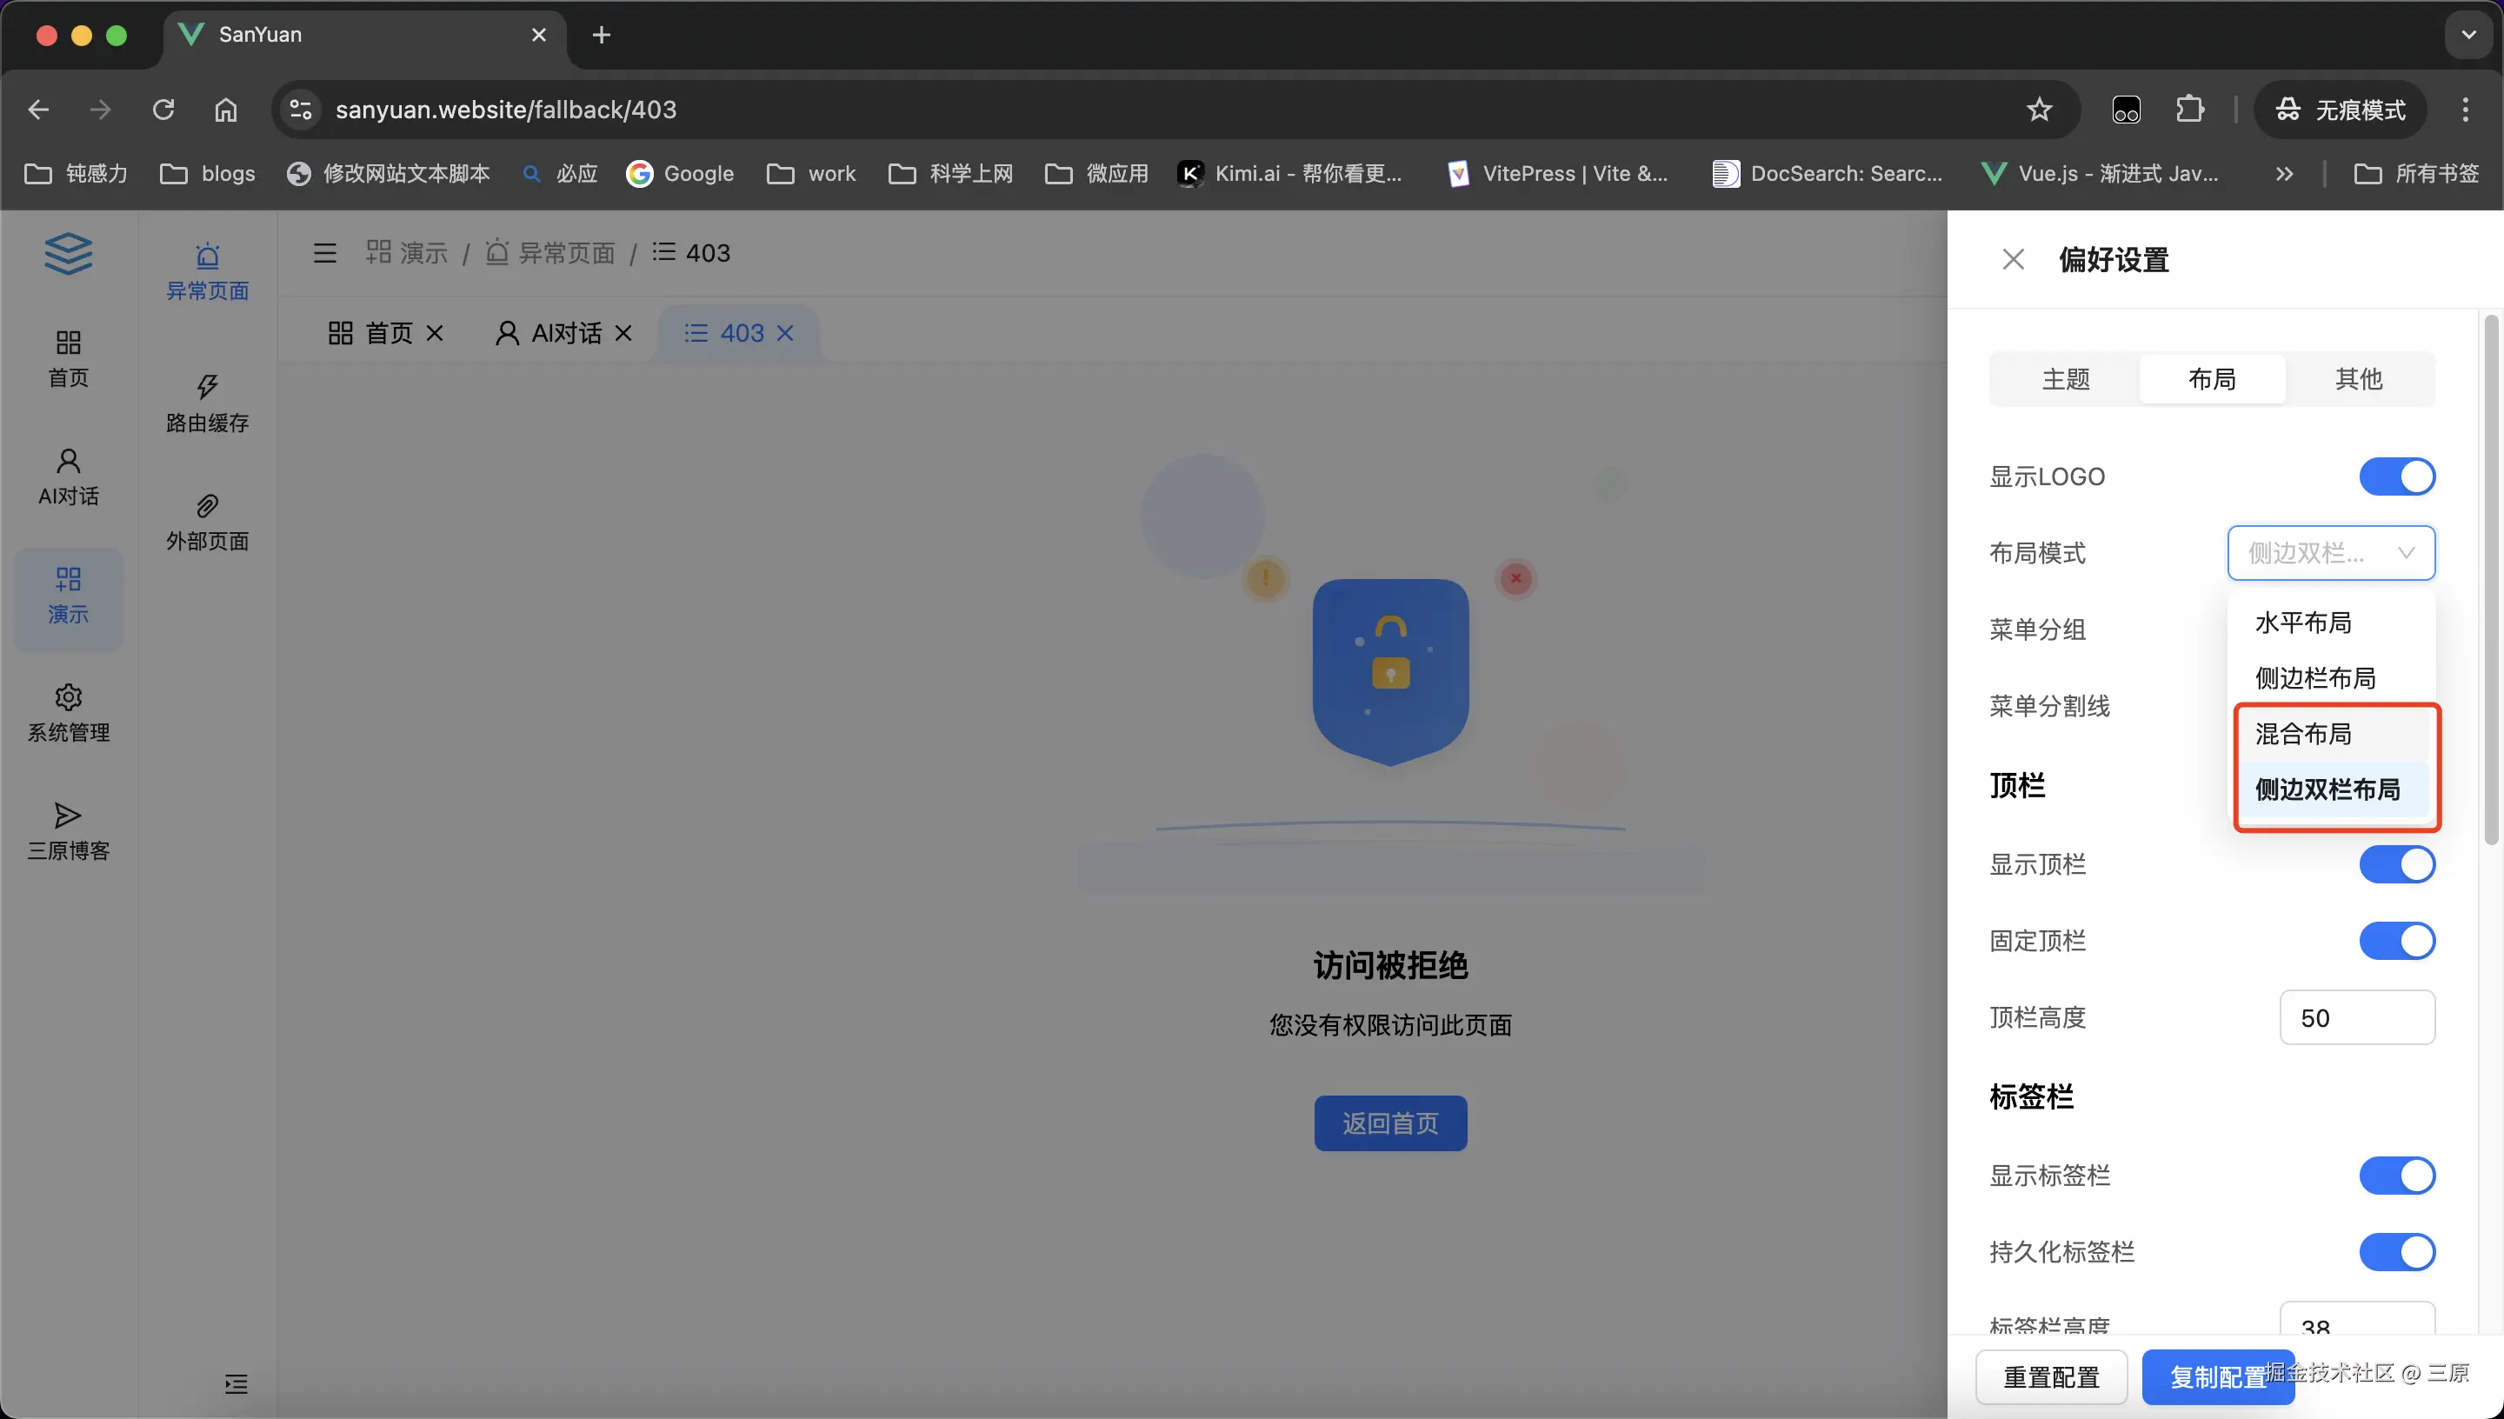Select 混合布局 layout option
The image size is (2504, 1419).
(2302, 733)
